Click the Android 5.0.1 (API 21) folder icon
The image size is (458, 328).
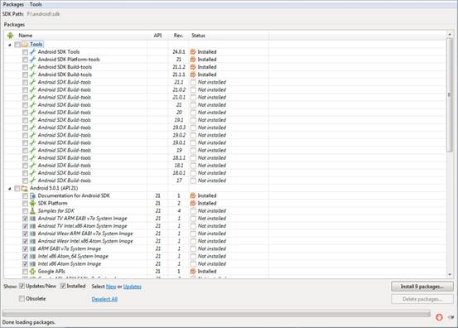(25, 188)
